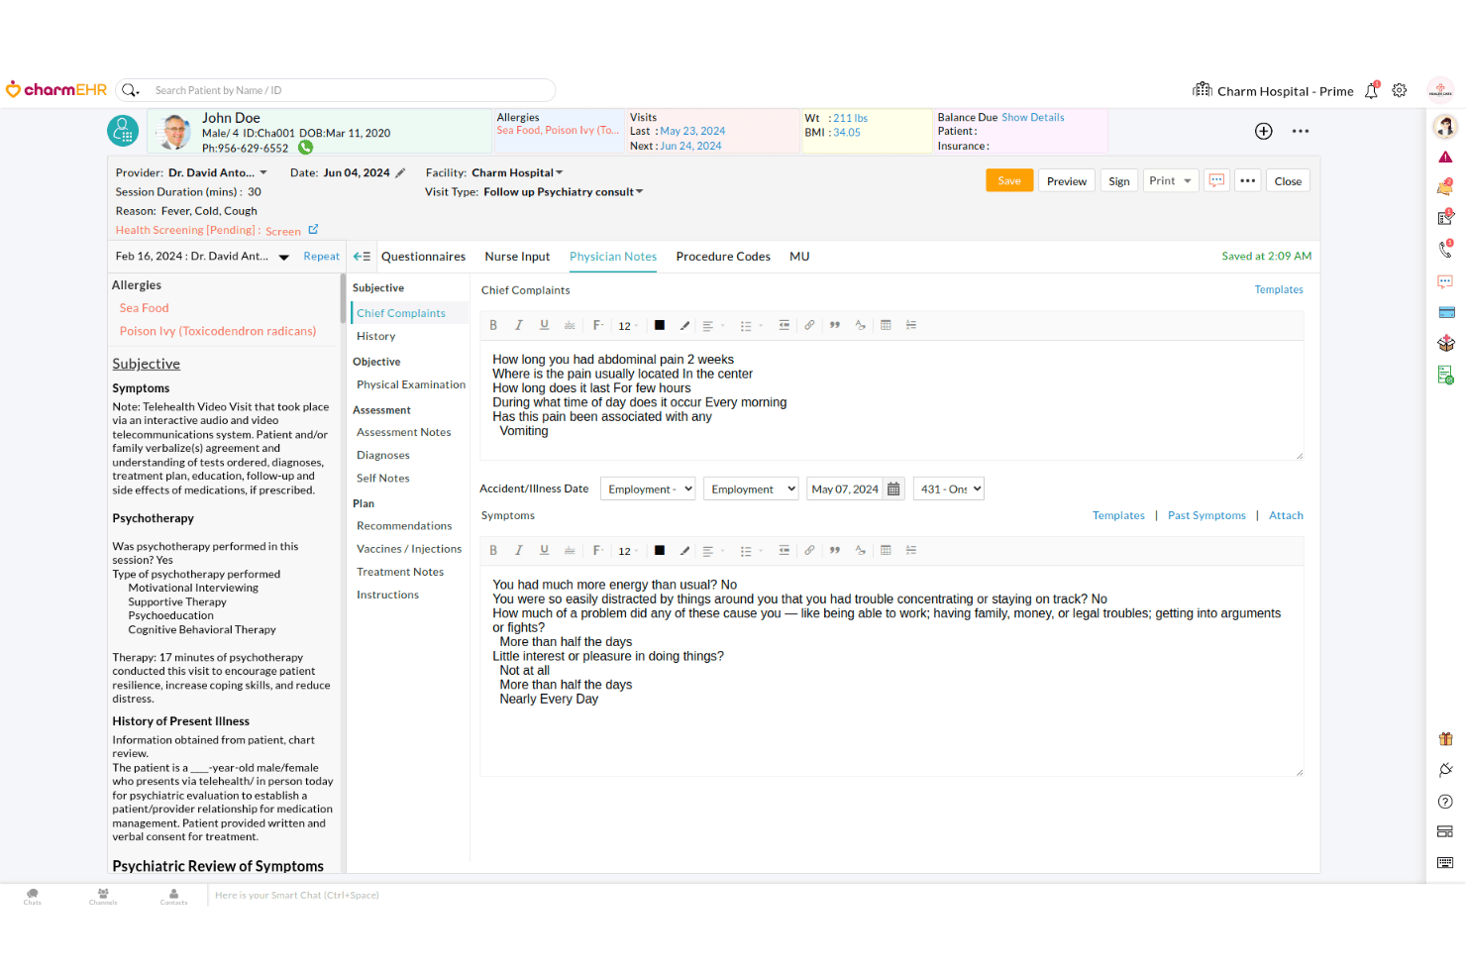Viewport: 1466px width, 978px height.
Task: Click the Preview button
Action: coord(1067,180)
